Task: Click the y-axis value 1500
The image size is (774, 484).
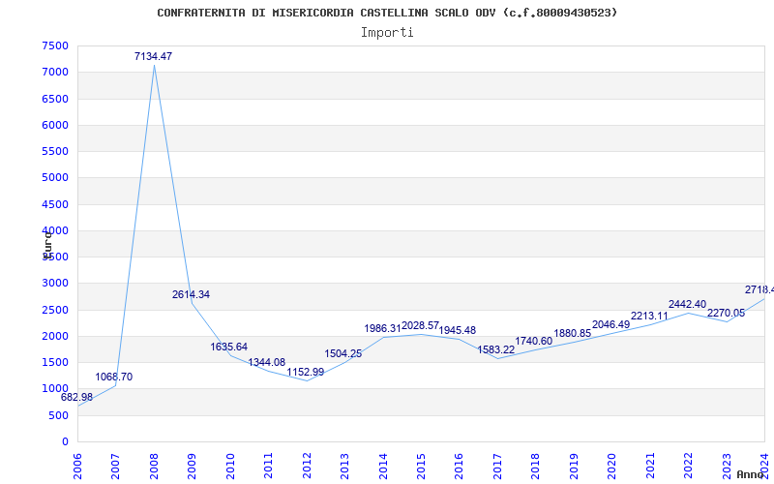Action: [x=55, y=362]
